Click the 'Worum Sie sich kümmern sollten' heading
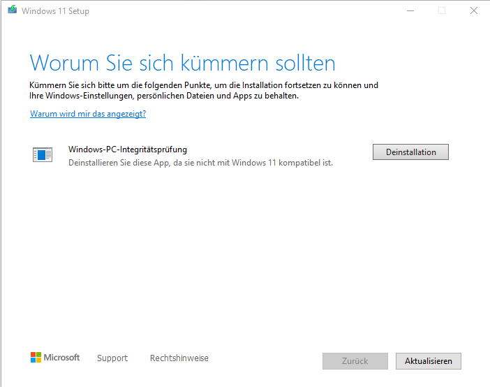Viewport: 490px width, 387px height. click(182, 63)
